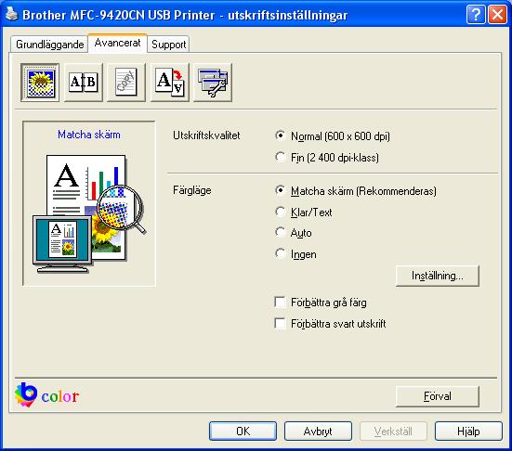The width and height of the screenshot is (512, 451).
Task: Click the Färgläge label
Action: (192, 190)
